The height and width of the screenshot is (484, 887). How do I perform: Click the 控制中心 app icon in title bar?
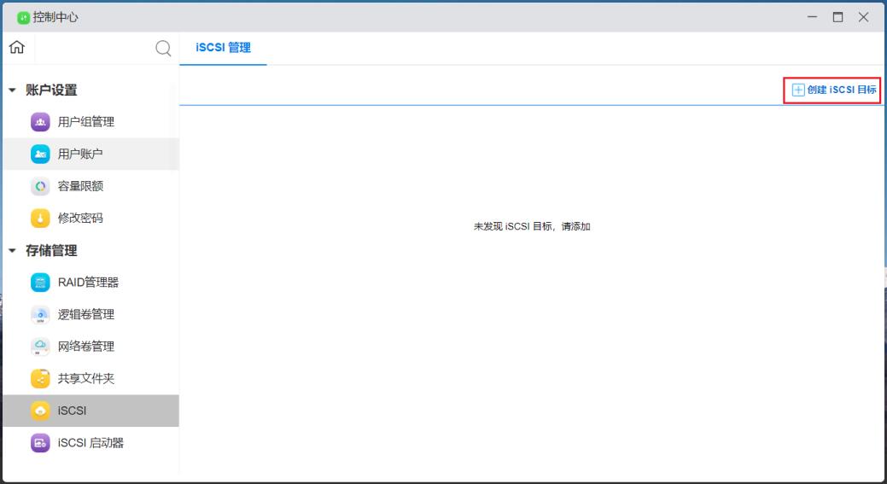click(x=23, y=17)
